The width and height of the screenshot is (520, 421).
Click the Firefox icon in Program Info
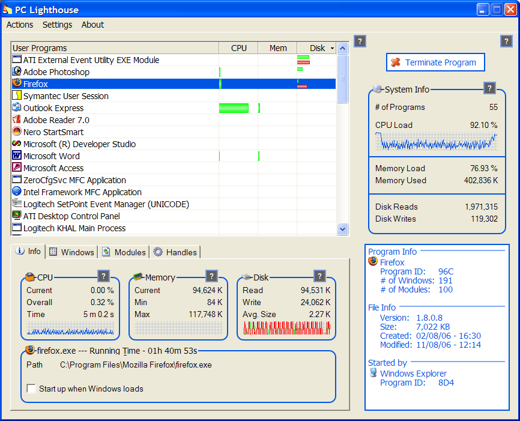tap(373, 261)
